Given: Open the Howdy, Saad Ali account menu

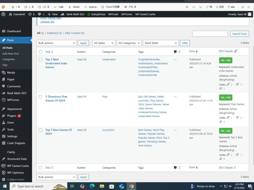Looking at the screenshot, I should (240, 14).
